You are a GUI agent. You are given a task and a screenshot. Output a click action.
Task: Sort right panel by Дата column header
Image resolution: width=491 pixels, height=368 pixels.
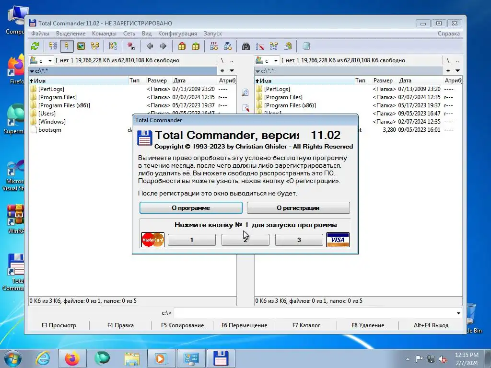coord(420,80)
